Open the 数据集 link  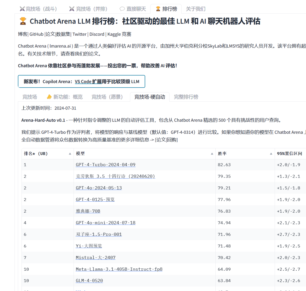(x=63, y=34)
